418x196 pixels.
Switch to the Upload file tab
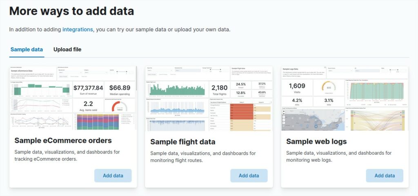(67, 49)
